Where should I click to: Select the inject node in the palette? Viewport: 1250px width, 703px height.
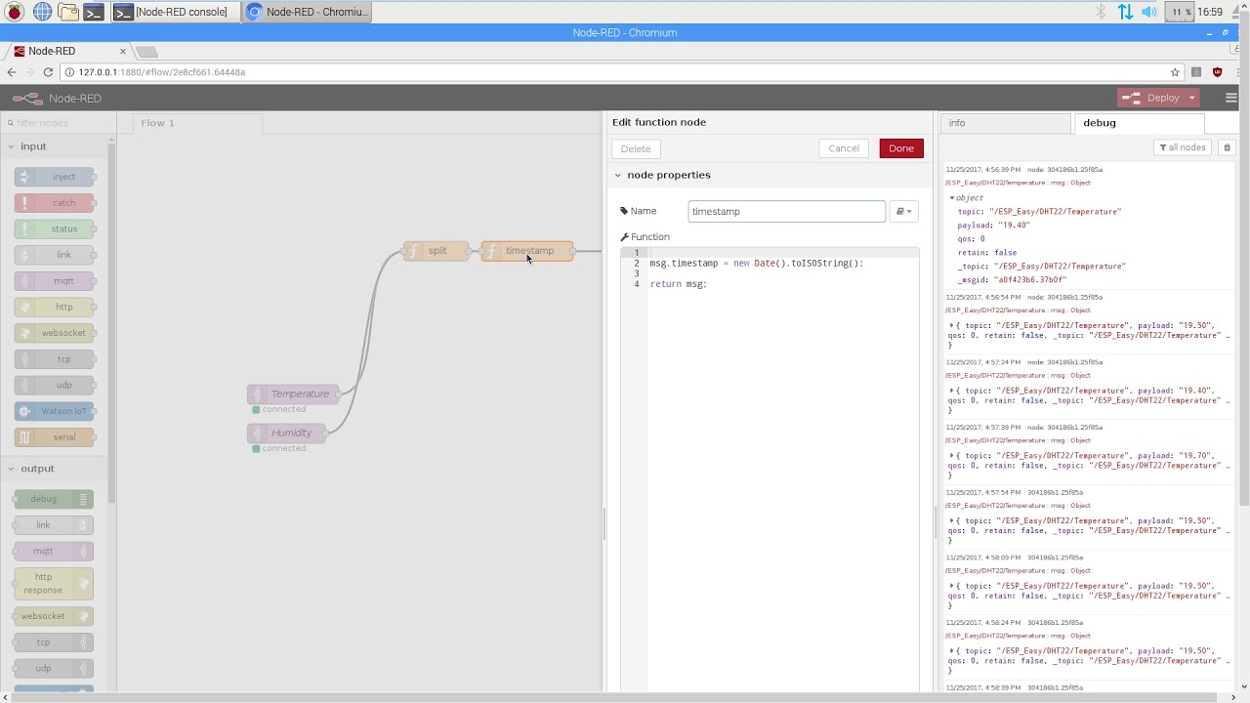click(55, 177)
